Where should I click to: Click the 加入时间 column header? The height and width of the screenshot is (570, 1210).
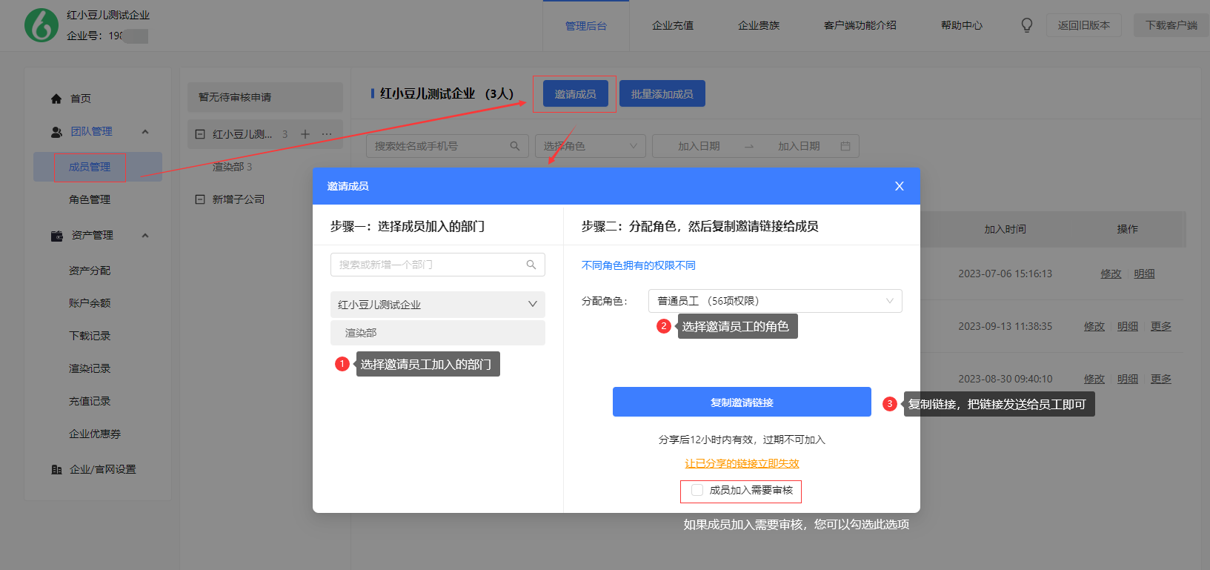(1005, 229)
